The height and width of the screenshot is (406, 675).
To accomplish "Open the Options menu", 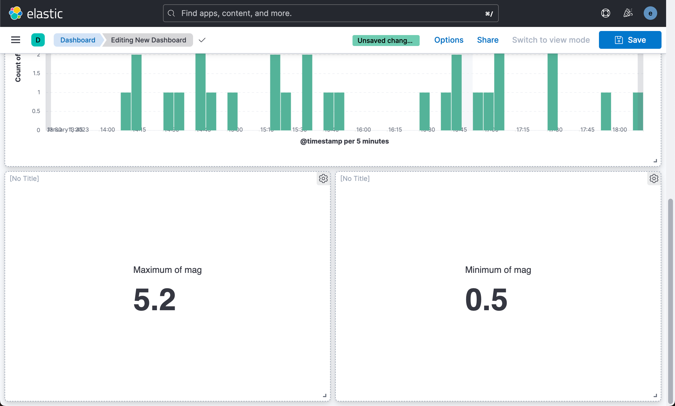I will coord(449,40).
